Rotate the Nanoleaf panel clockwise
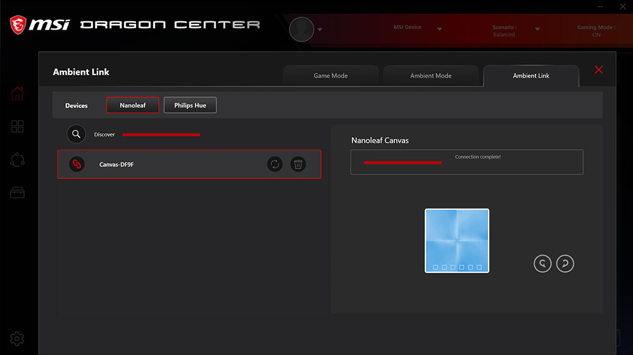633x355 pixels. click(x=565, y=263)
